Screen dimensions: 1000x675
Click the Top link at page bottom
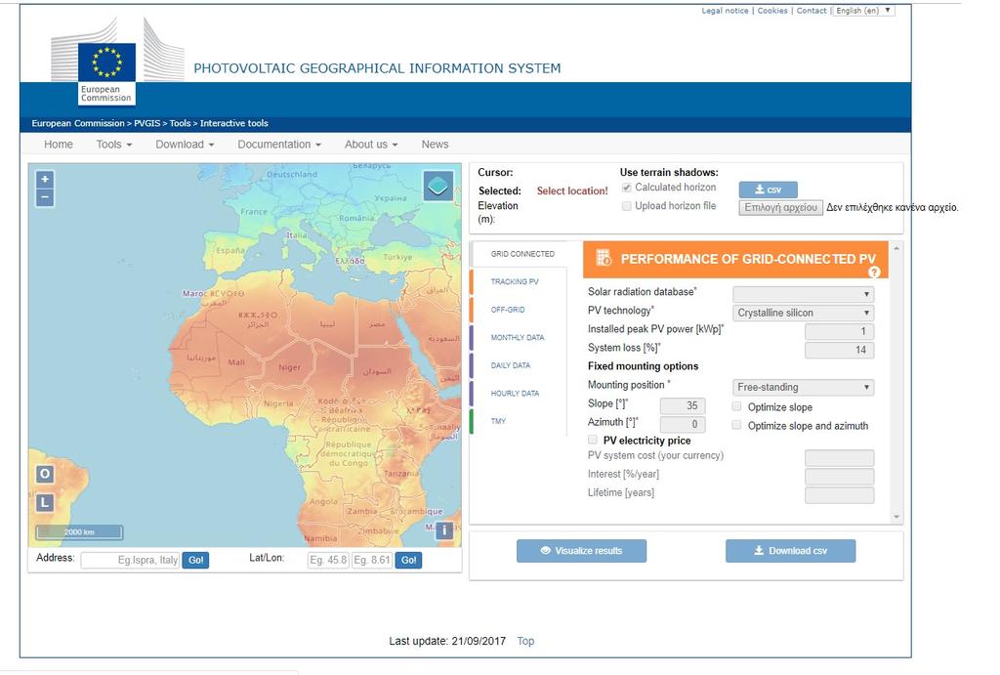click(x=525, y=641)
